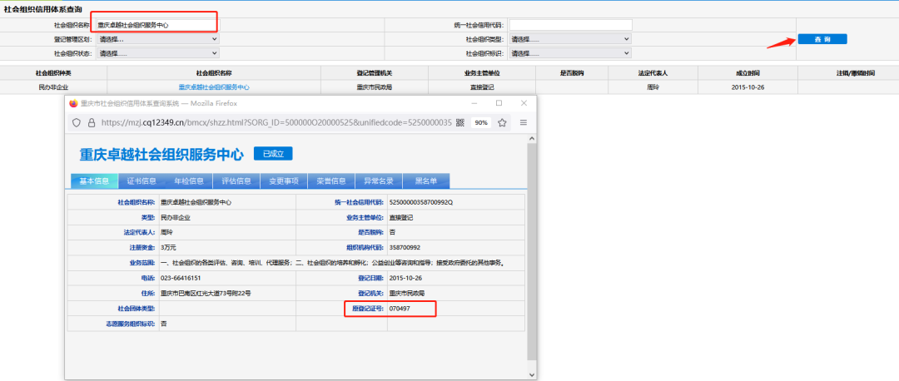Open the 社会组织标识 dropdown
The image size is (899, 381).
coord(570,52)
